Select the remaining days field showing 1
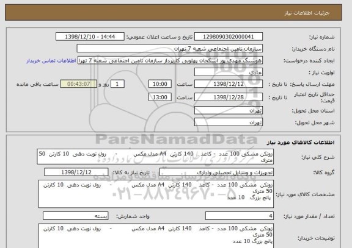This screenshot has width=352, height=248. click(x=117, y=84)
